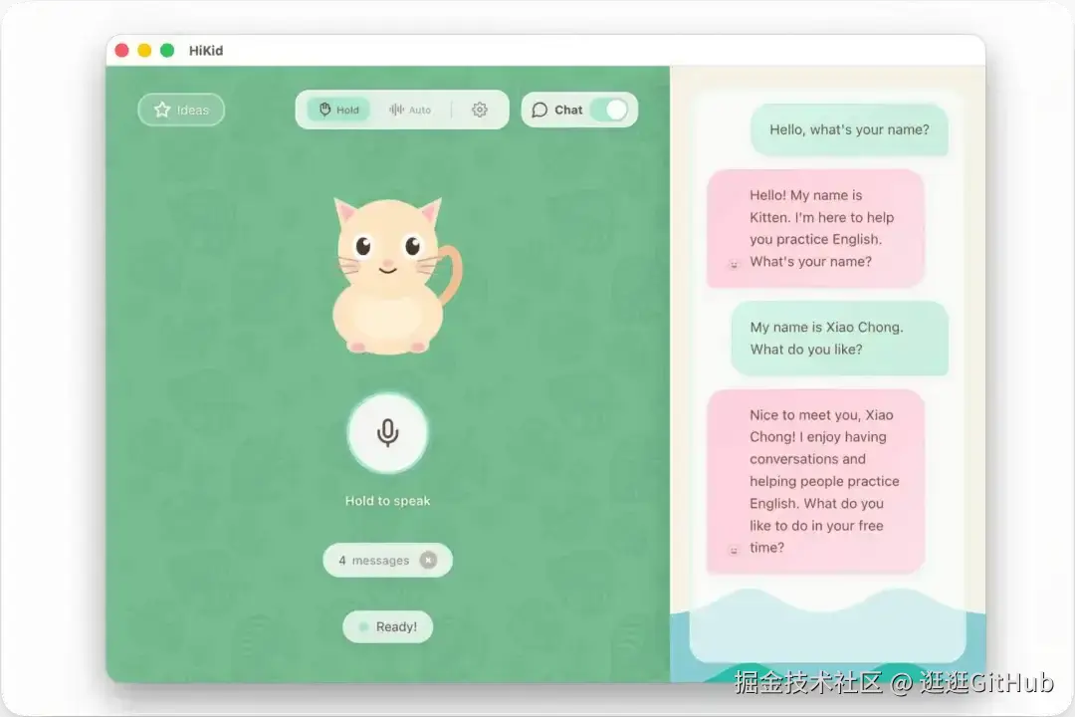Viewport: 1075px width, 717px height.
Task: Click the 'Hold to speak' label
Action: (x=387, y=501)
